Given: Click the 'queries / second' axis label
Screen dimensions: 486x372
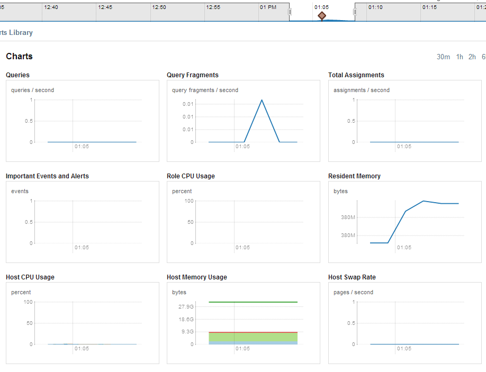Looking at the screenshot, I should click(x=32, y=90).
